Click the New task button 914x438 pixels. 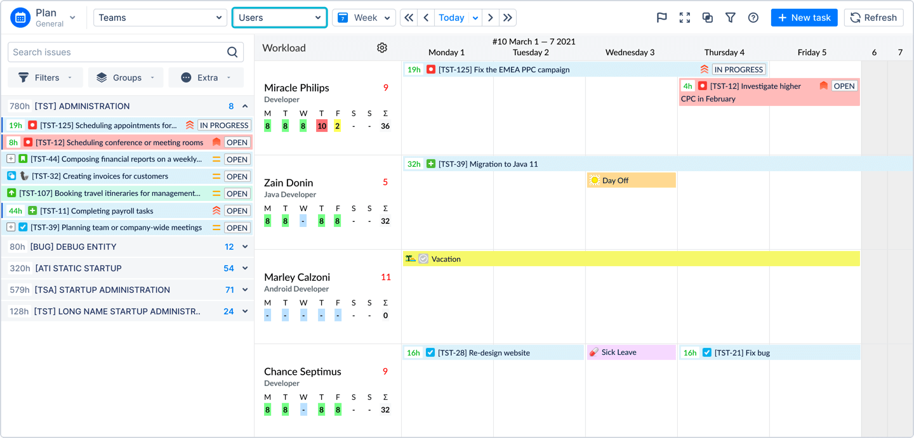pyautogui.click(x=804, y=18)
